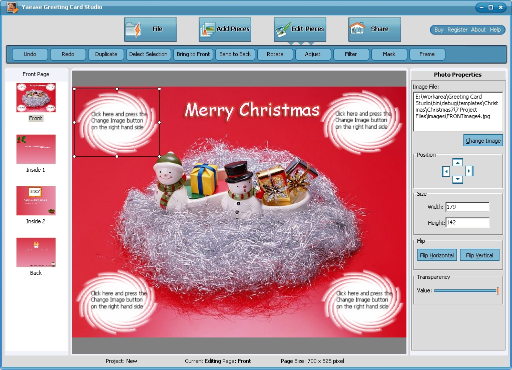This screenshot has width=512, height=370.
Task: Maximize the Greeting Card Studio window
Action: (490, 7)
